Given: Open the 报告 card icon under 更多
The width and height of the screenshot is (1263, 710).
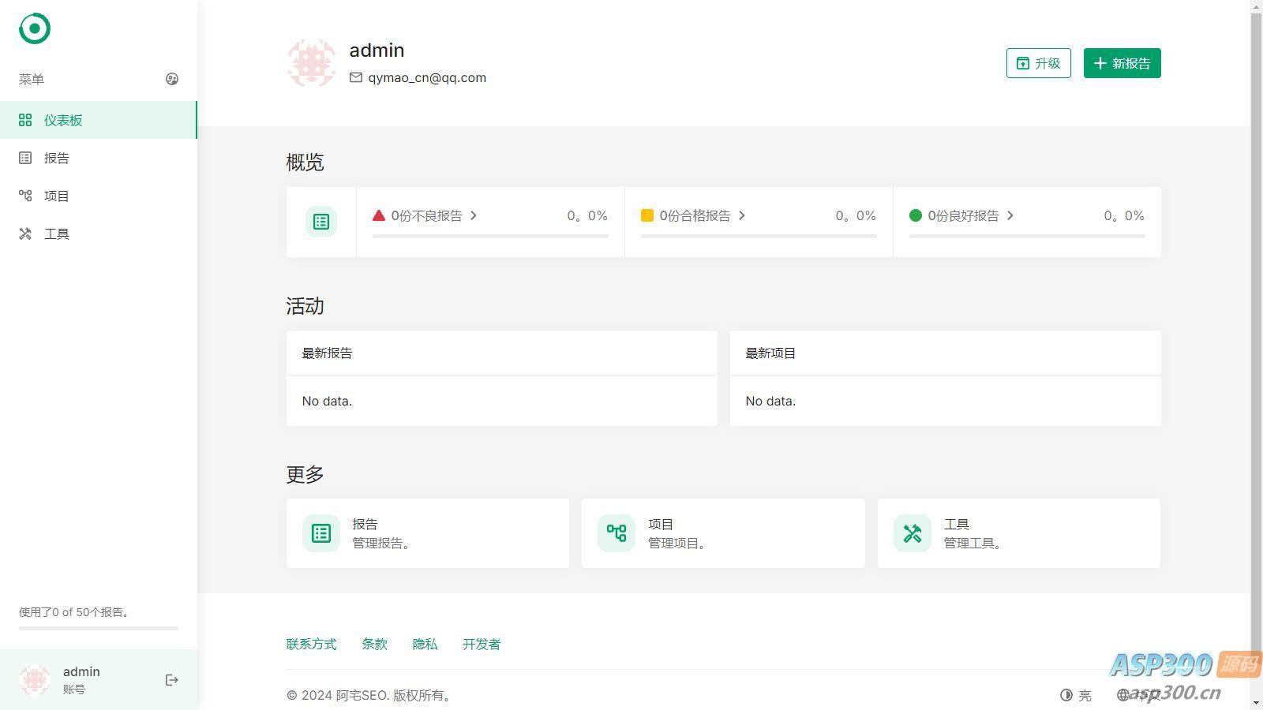Looking at the screenshot, I should click(x=321, y=533).
